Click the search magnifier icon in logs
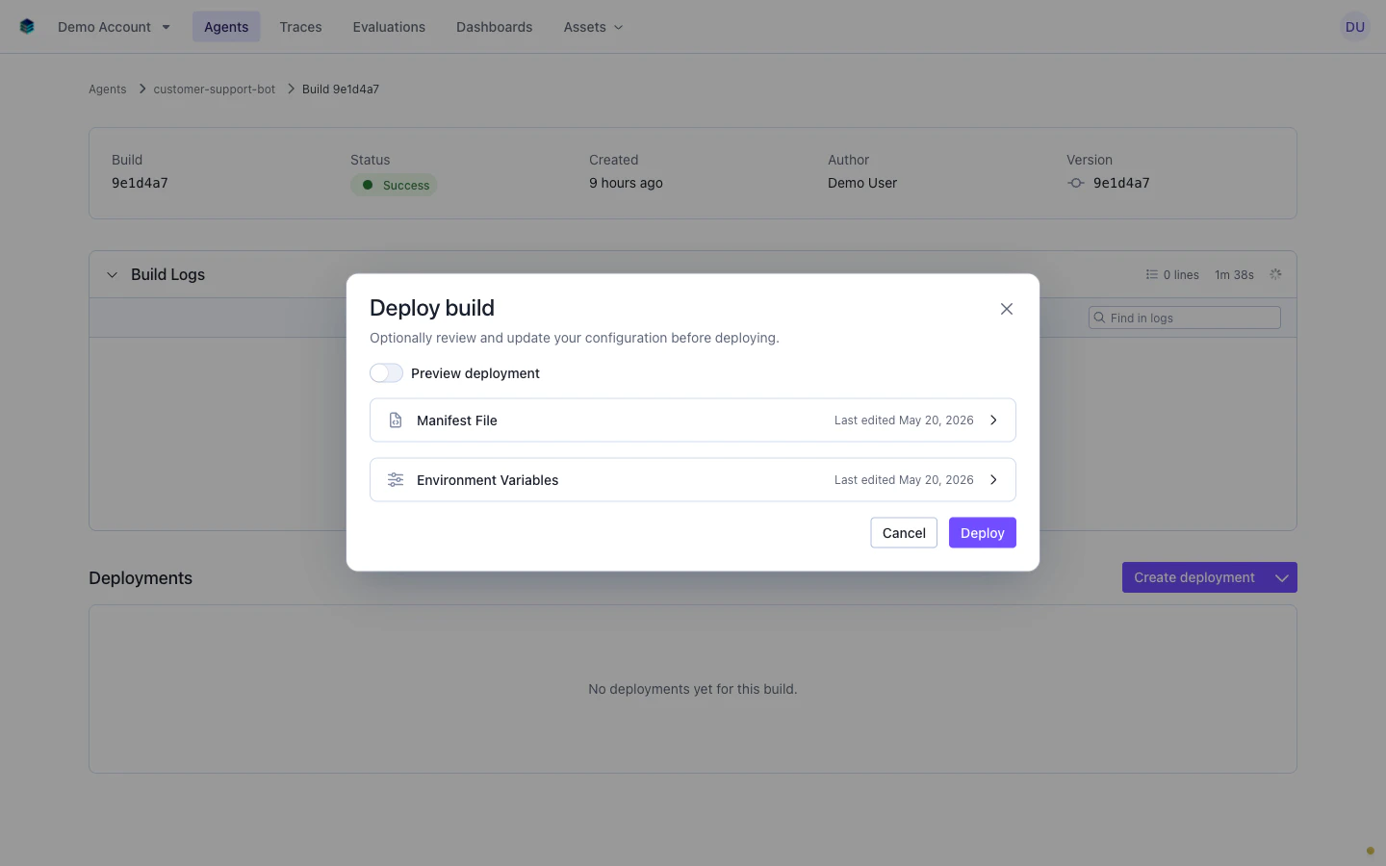 [1099, 318]
